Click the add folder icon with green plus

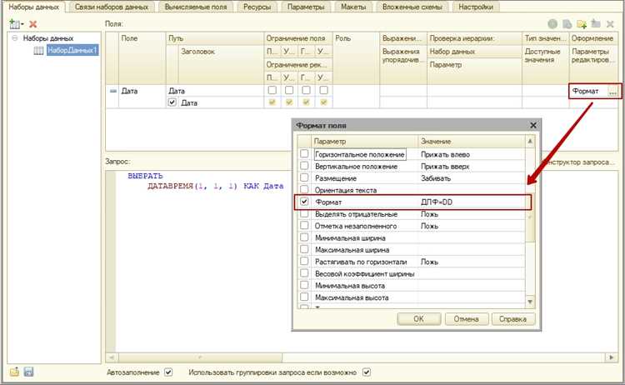(582, 24)
